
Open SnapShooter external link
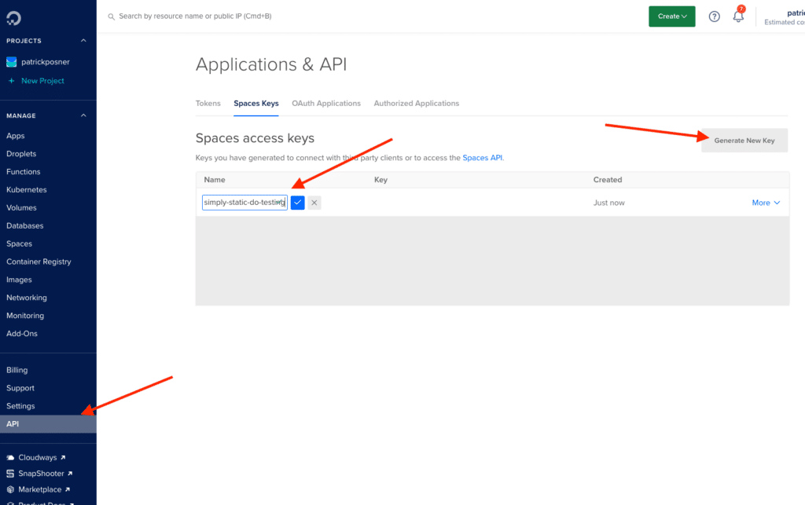[x=45, y=474]
